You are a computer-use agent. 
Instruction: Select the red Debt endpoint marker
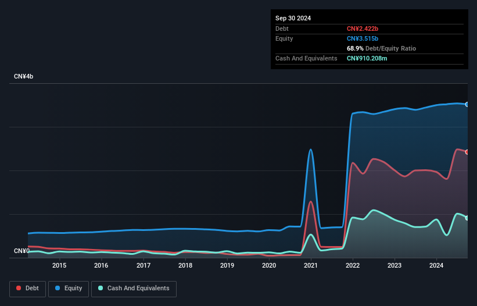tap(467, 152)
